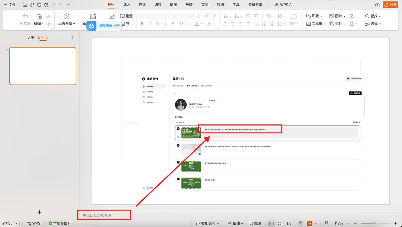
Task: Click the save icon in quick access bar
Action: pos(25,5)
